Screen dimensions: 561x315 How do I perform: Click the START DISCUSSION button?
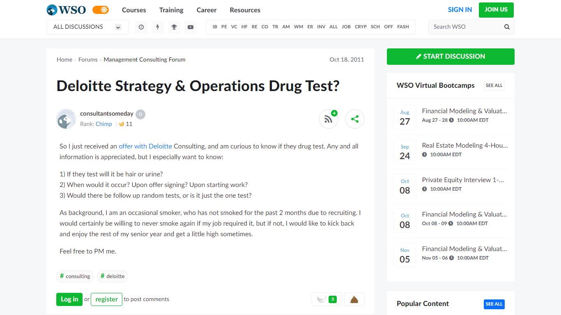[x=451, y=57]
